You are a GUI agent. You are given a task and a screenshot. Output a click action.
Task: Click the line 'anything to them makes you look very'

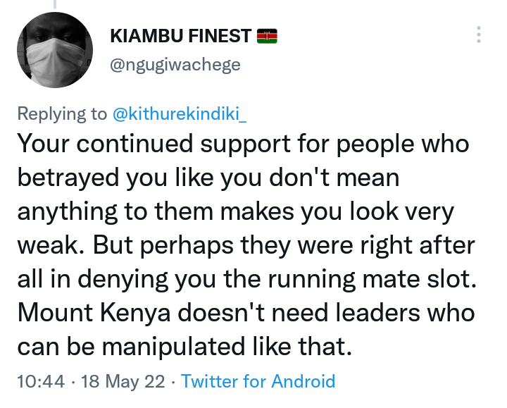pos(236,211)
